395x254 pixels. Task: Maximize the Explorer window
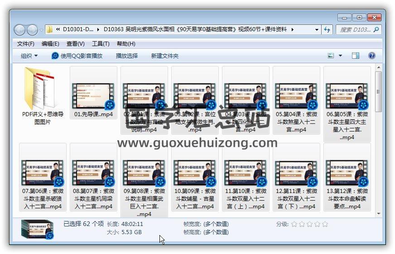click(x=359, y=17)
